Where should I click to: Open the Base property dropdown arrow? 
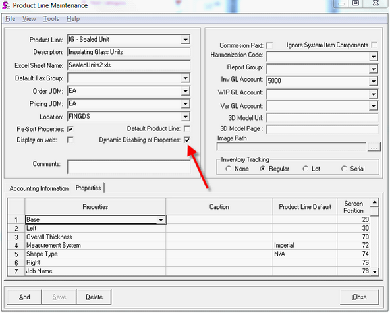coord(161,220)
